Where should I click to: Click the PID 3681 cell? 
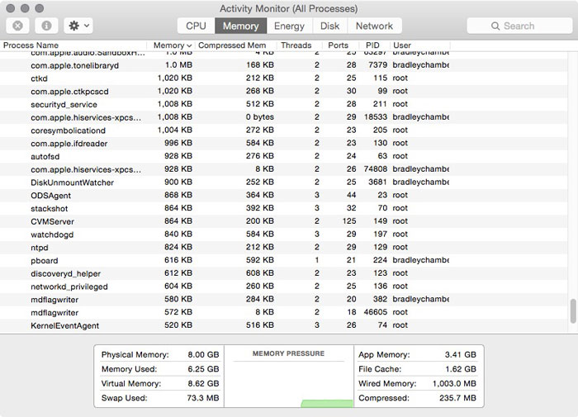tap(377, 182)
